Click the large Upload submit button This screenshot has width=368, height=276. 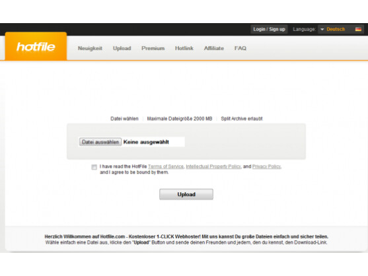[x=186, y=194]
